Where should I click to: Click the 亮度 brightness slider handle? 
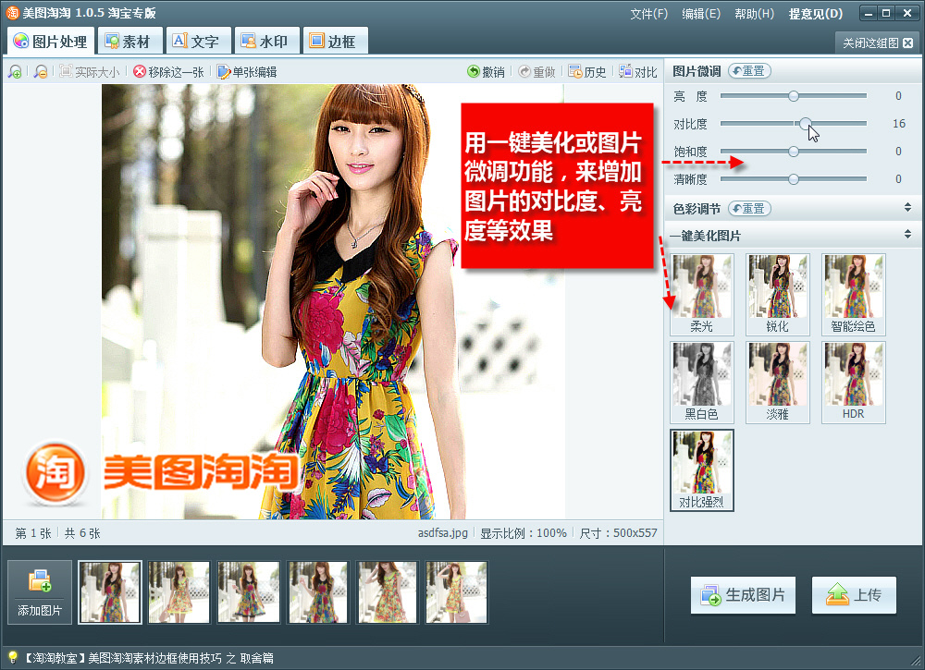pos(794,95)
